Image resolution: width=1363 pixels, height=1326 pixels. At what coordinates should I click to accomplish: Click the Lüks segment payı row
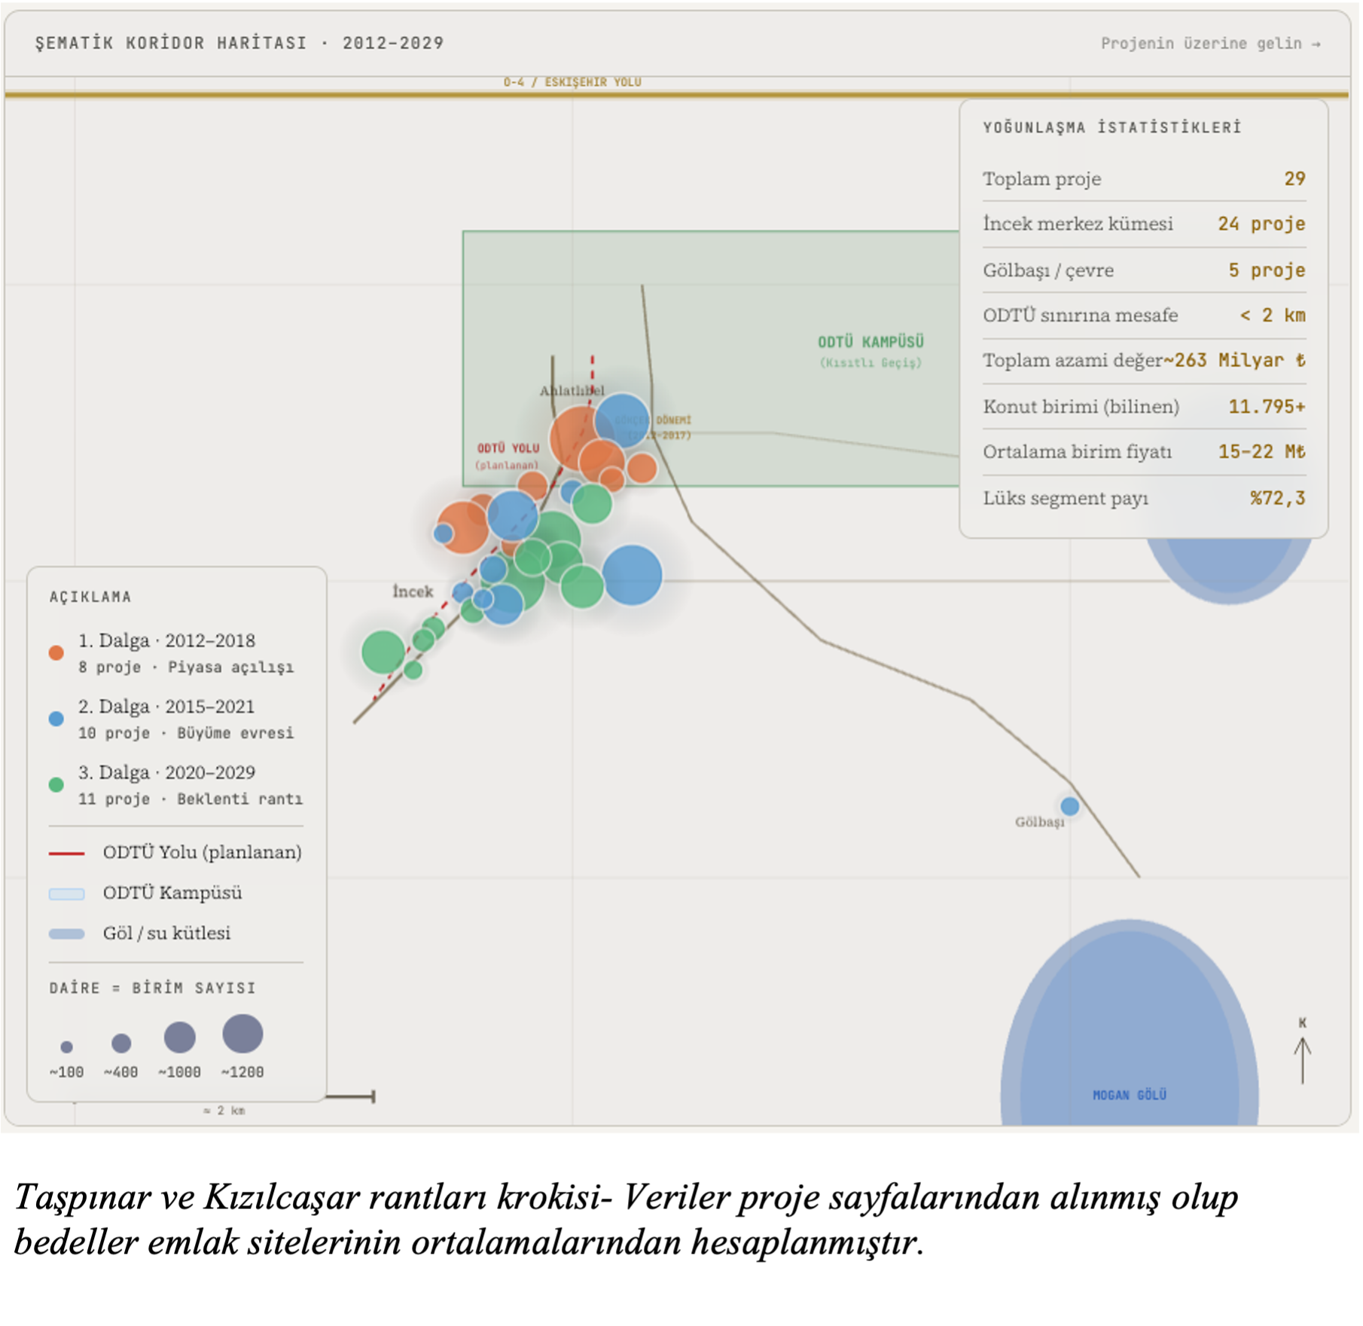coord(1144,499)
